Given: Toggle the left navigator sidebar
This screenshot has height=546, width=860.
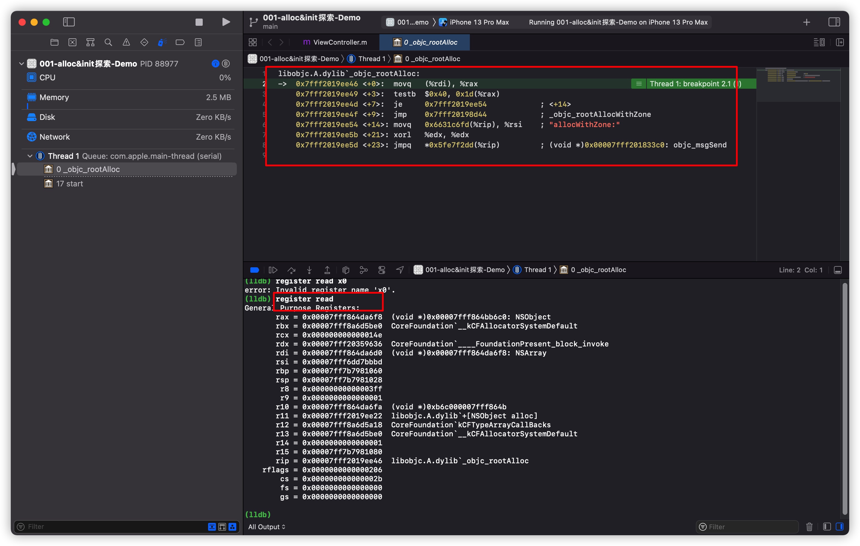Looking at the screenshot, I should click(69, 22).
